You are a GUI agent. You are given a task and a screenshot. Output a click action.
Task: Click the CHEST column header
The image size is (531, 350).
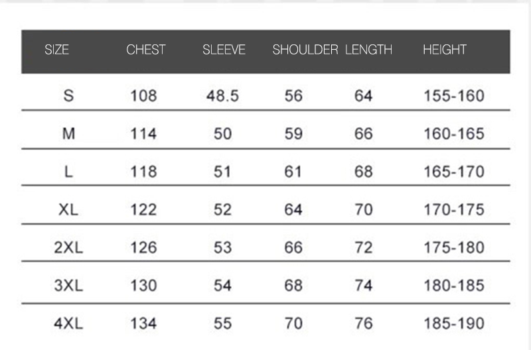tap(146, 50)
